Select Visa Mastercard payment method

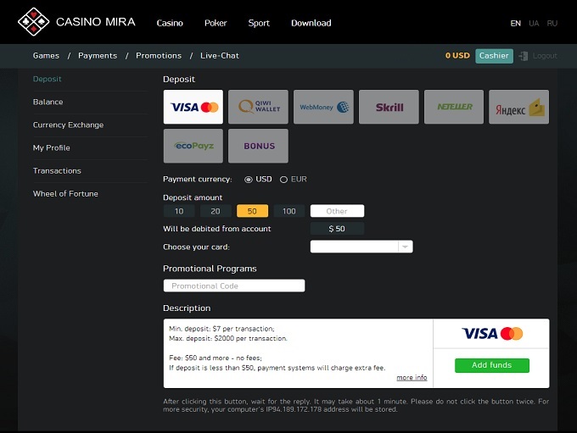193,108
